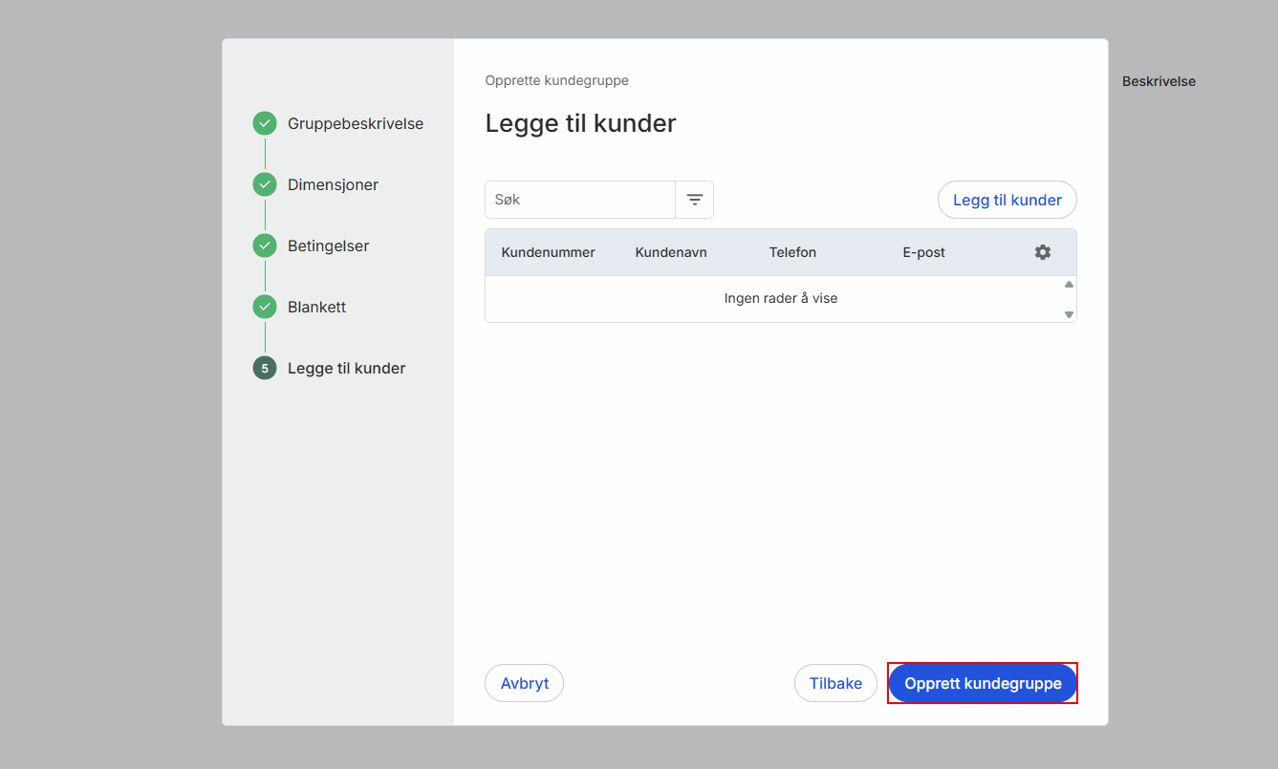Select the Legge til kunder step
The image size is (1278, 769).
pos(346,368)
